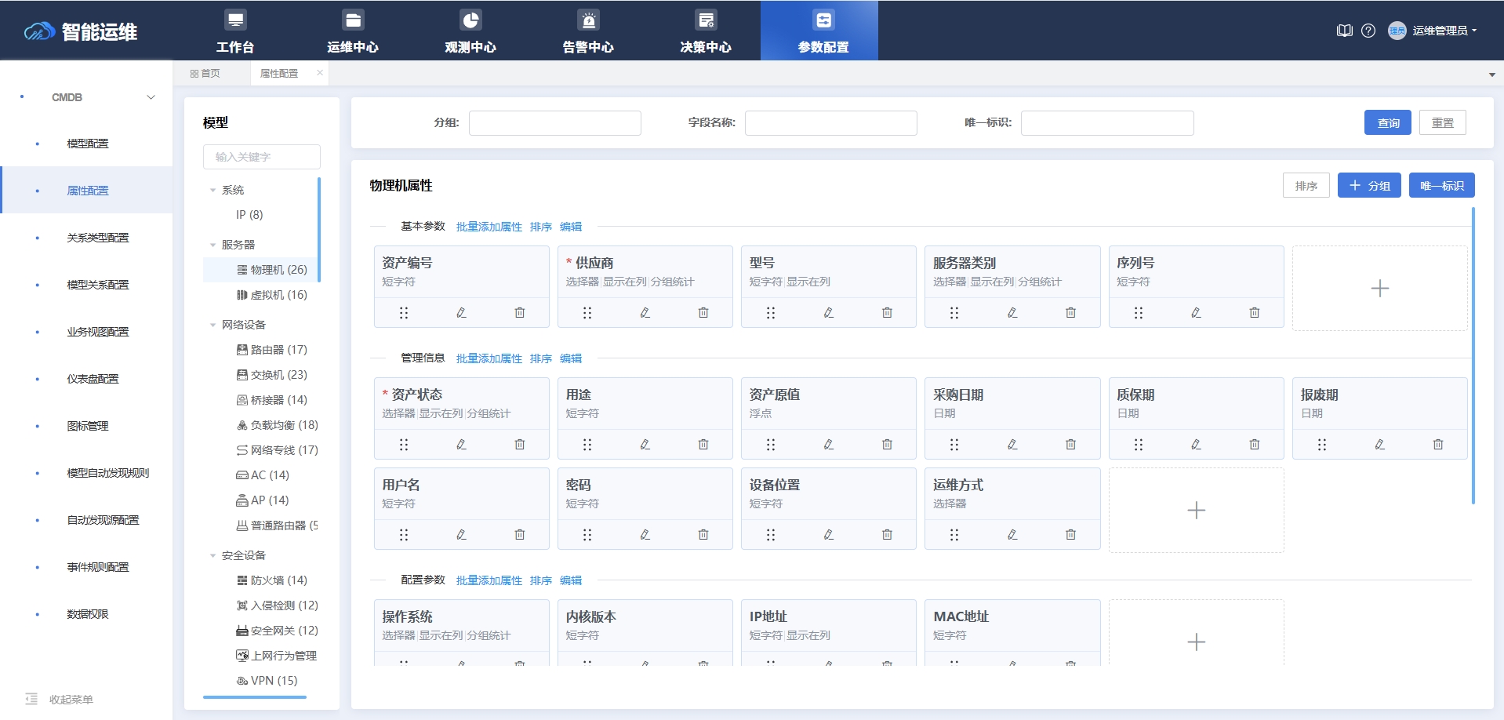This screenshot has height=720, width=1504.
Task: Open the 告警中心 menu item
Action: tap(587, 31)
